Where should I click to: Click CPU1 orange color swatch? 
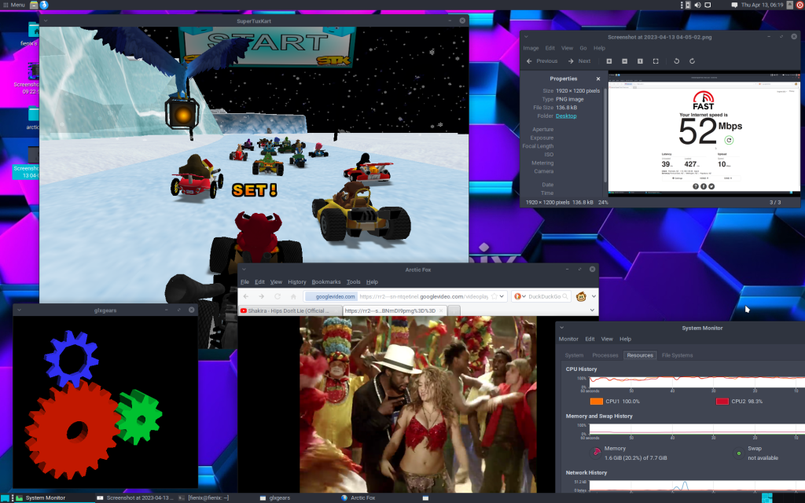(596, 402)
